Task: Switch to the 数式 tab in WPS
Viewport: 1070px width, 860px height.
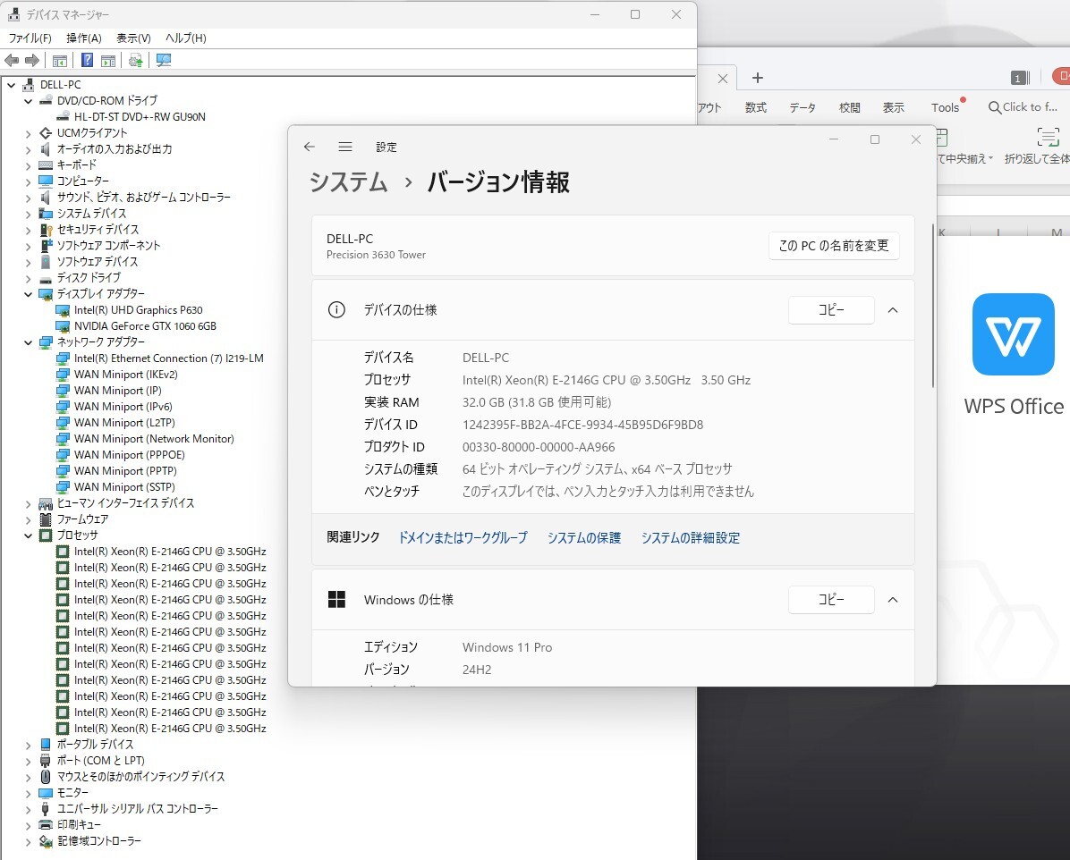Action: pyautogui.click(x=755, y=107)
